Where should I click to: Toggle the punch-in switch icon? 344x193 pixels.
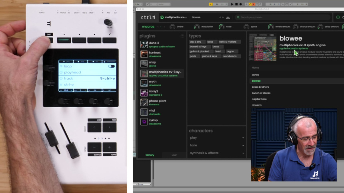283,4
